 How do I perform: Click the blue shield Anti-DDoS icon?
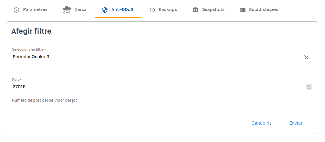pos(105,10)
